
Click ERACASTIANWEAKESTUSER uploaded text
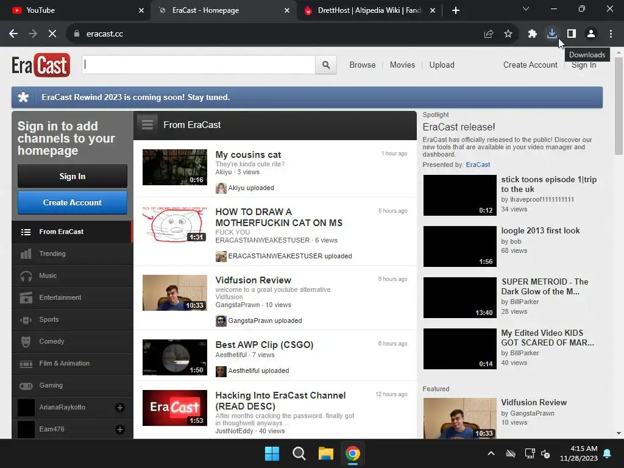[x=289, y=257]
